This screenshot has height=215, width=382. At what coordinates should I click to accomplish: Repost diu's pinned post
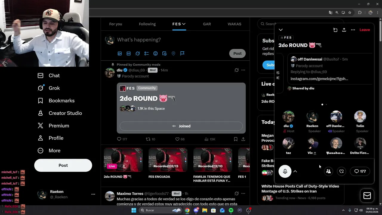(150, 139)
